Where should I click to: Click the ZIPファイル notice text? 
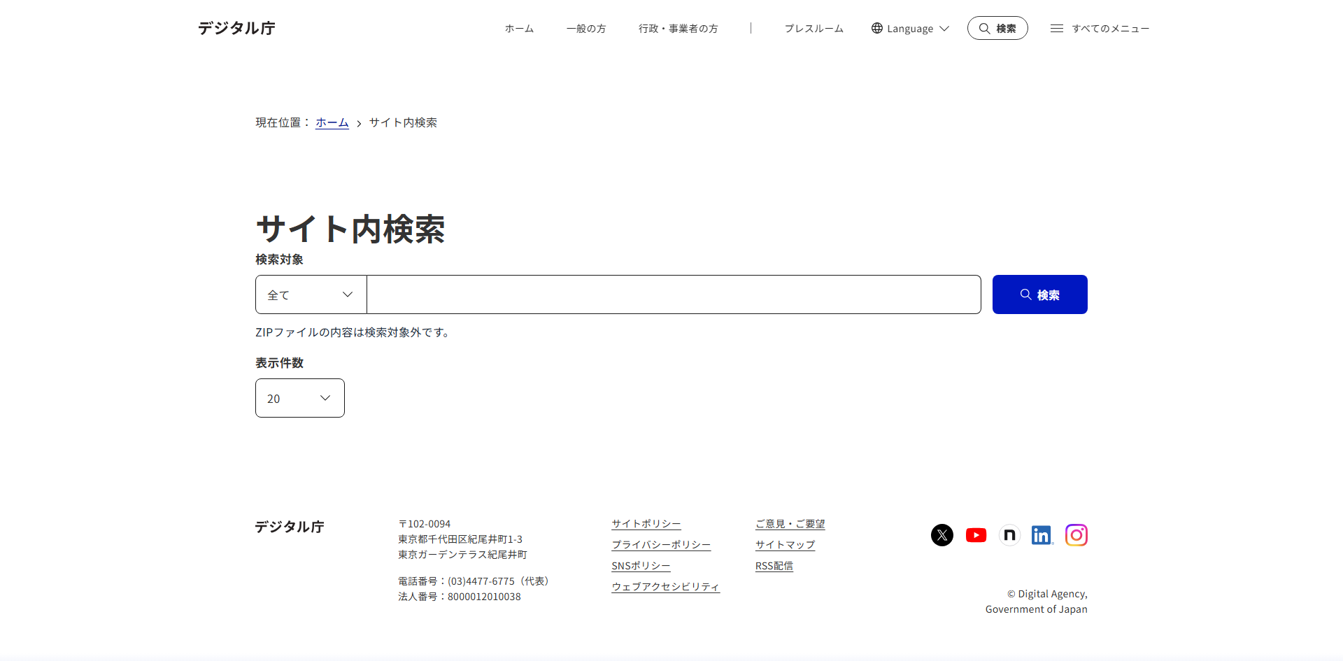tap(354, 332)
